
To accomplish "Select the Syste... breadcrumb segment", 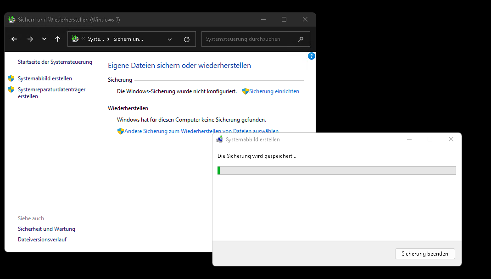I will [96, 39].
